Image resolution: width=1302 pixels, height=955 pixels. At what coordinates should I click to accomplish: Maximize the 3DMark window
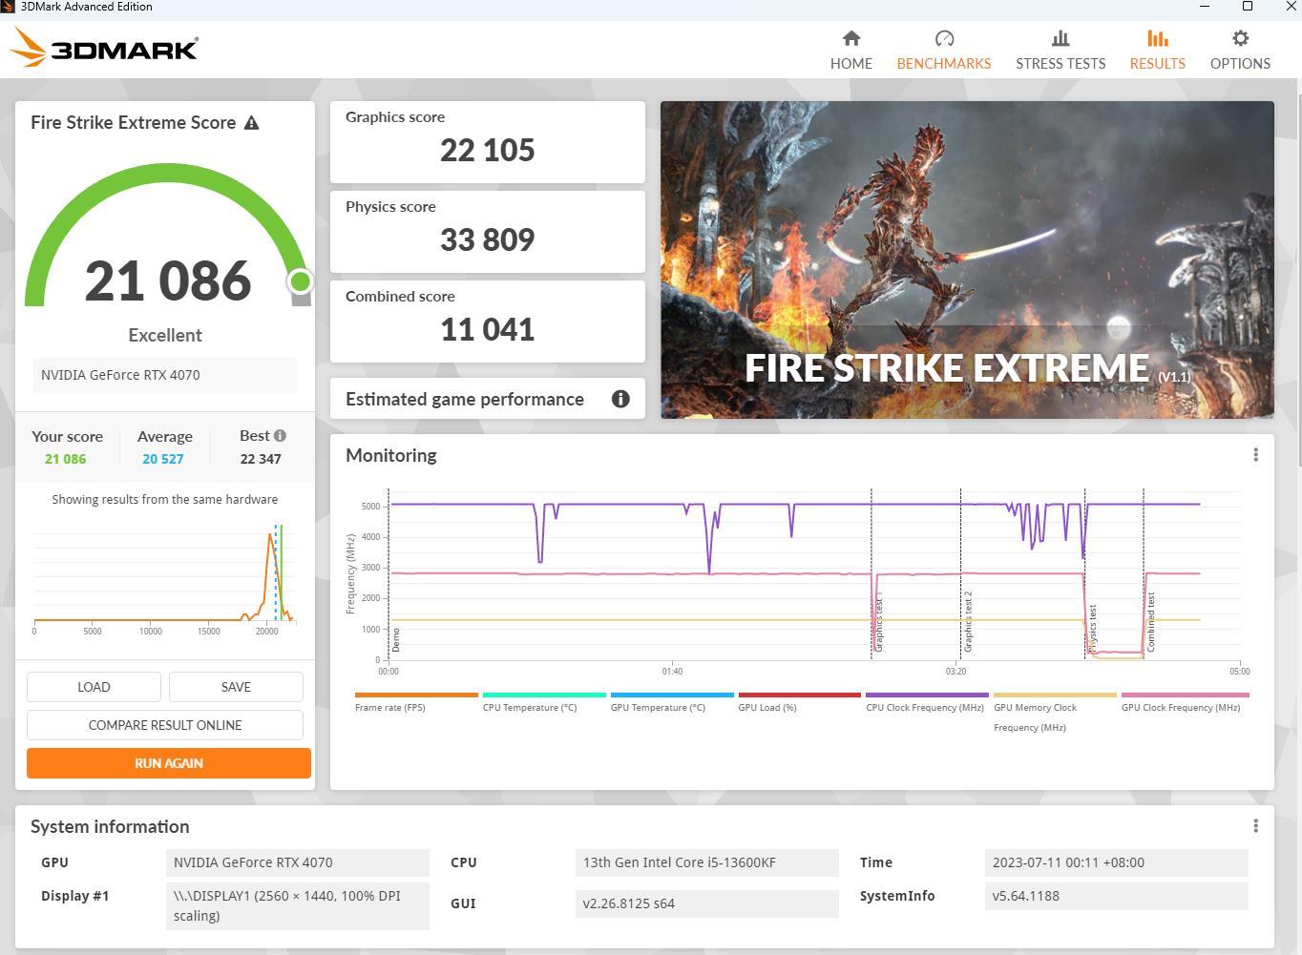coord(1247,7)
